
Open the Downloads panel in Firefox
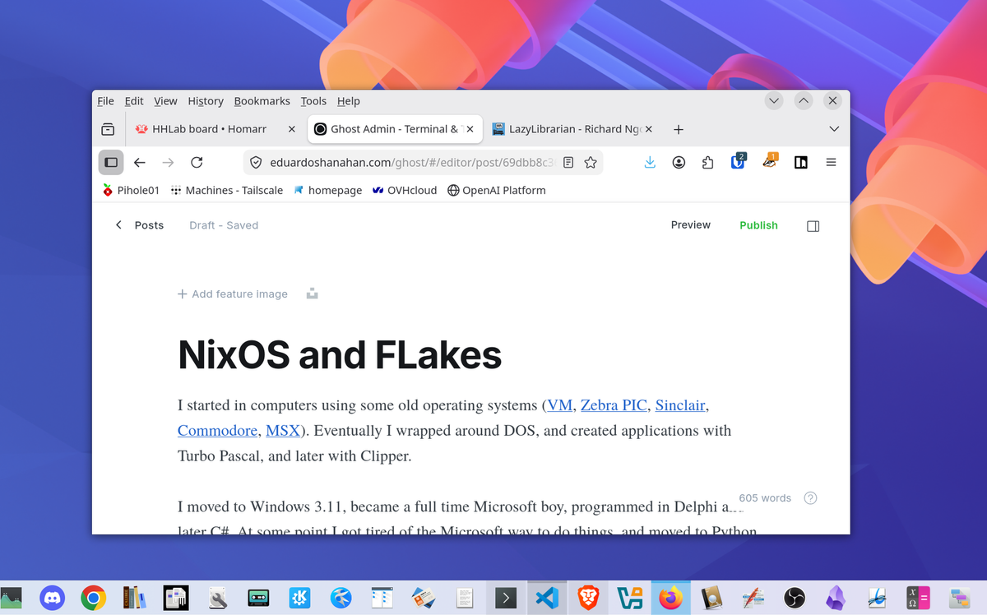click(650, 162)
